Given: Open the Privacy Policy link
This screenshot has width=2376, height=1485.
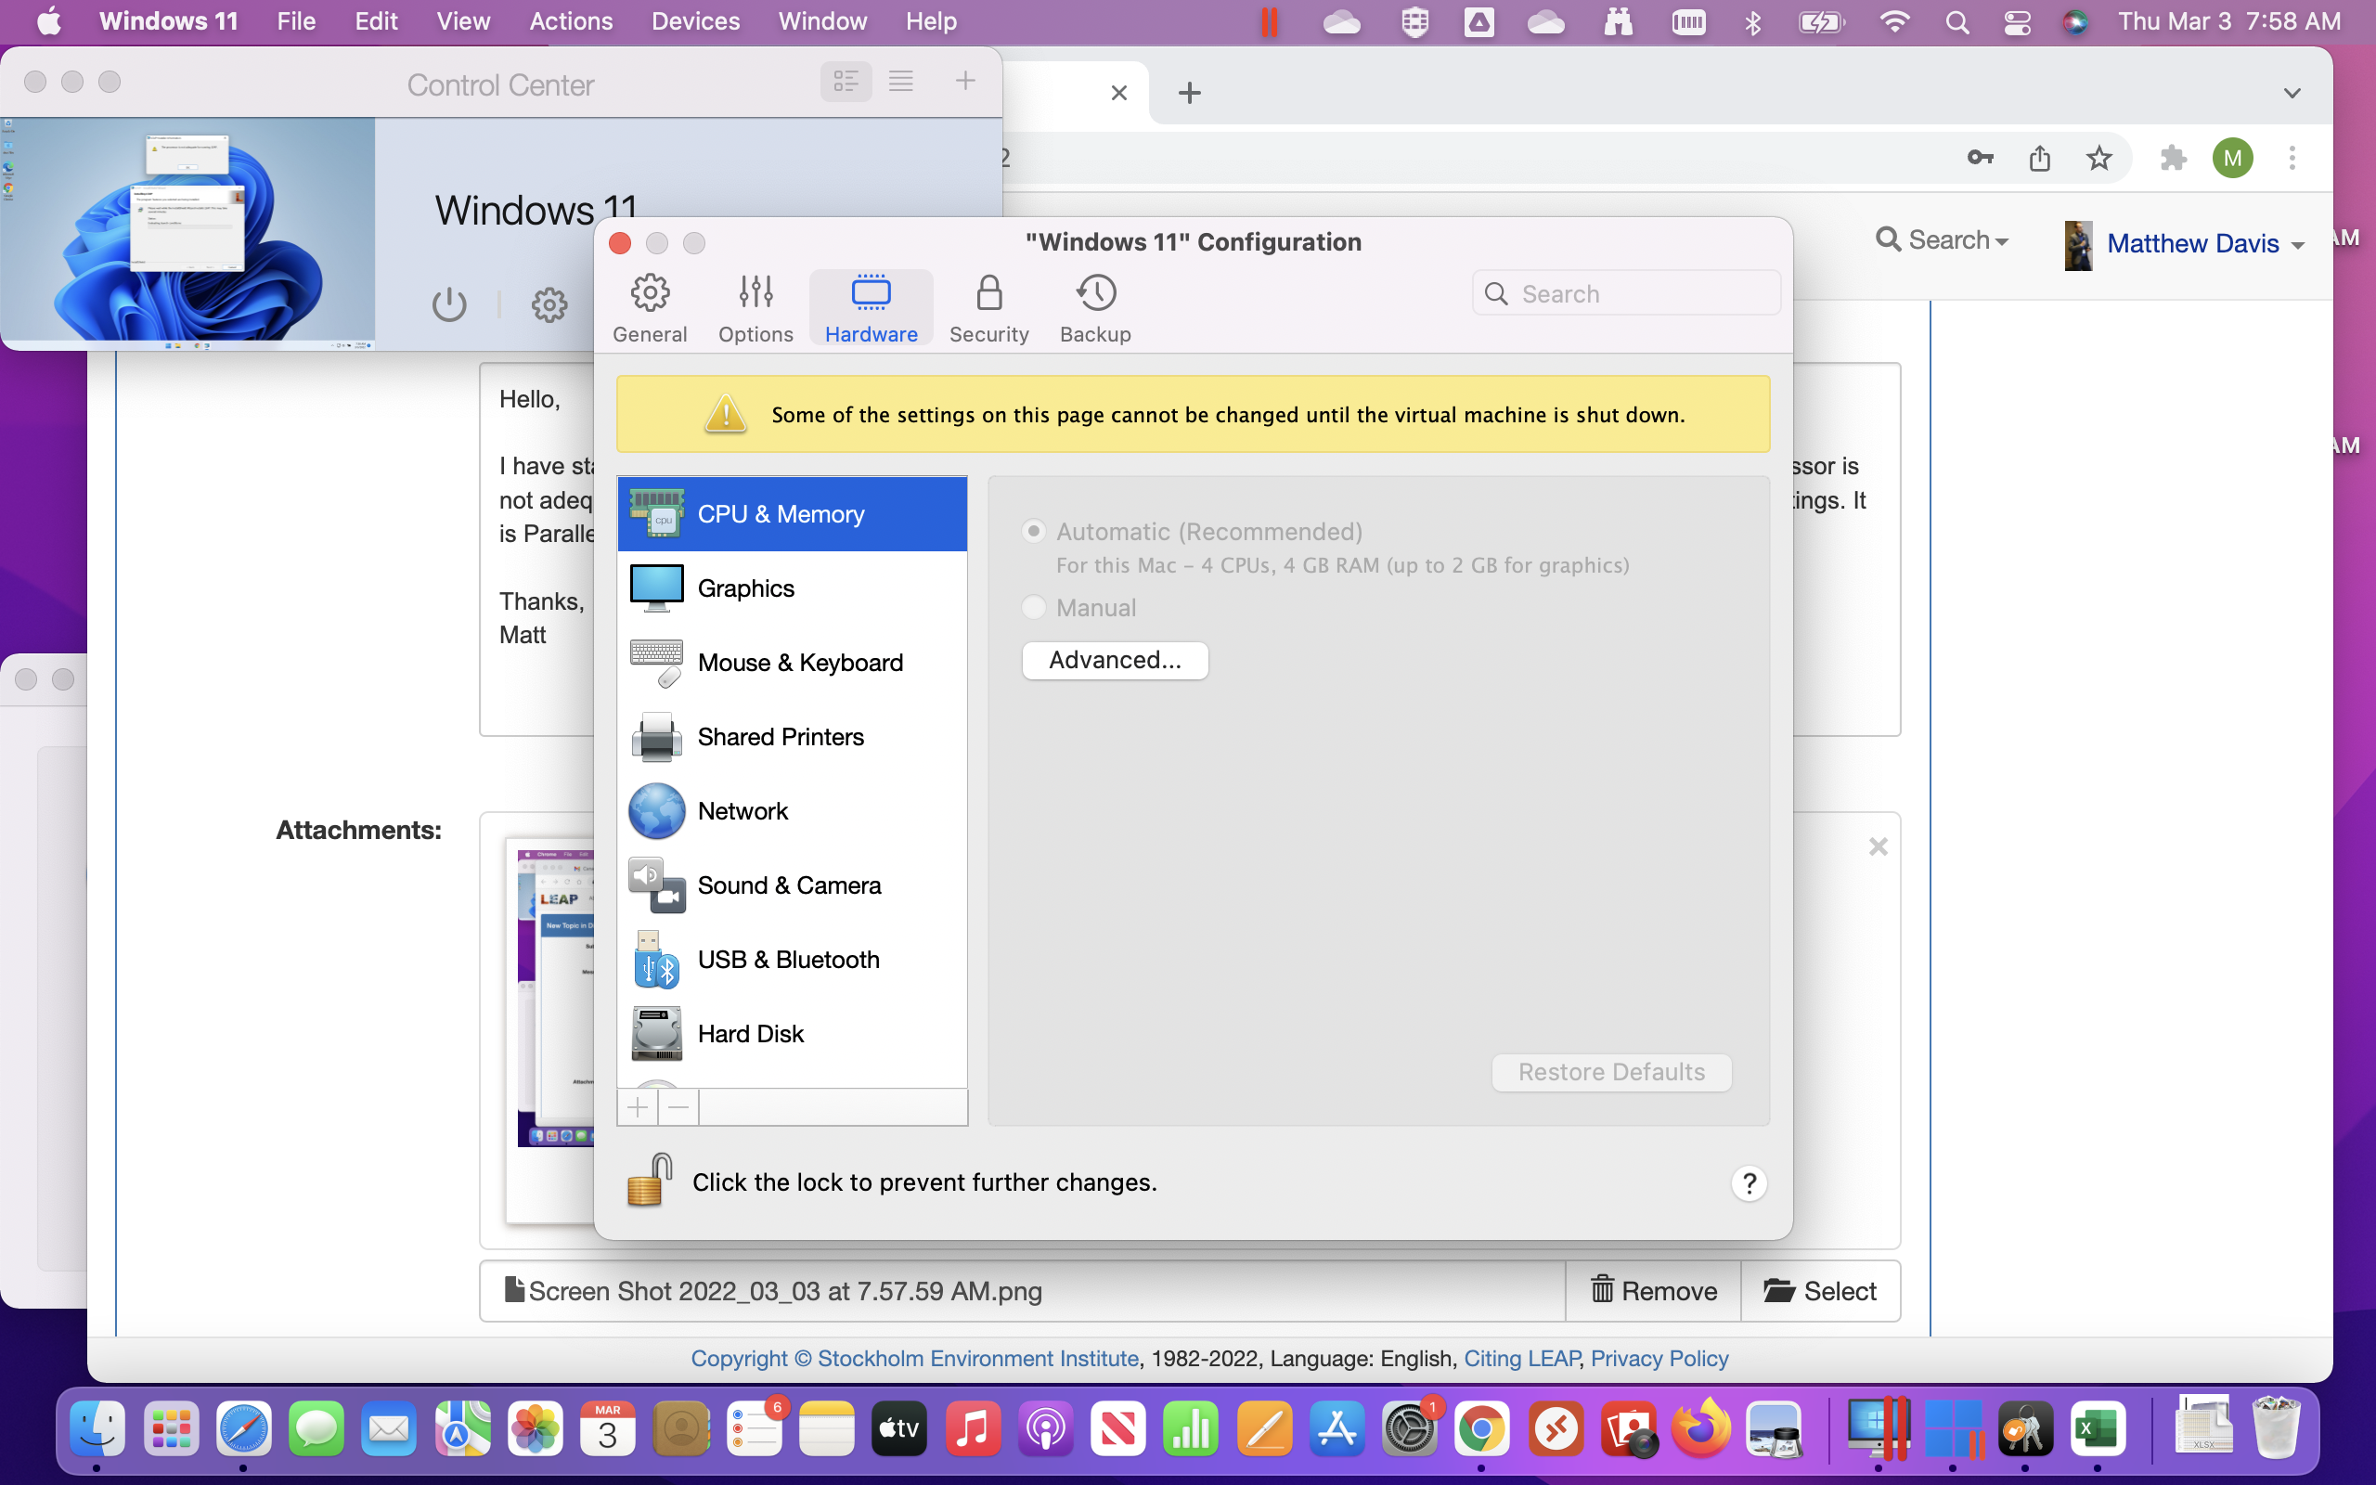Looking at the screenshot, I should pyautogui.click(x=1659, y=1358).
